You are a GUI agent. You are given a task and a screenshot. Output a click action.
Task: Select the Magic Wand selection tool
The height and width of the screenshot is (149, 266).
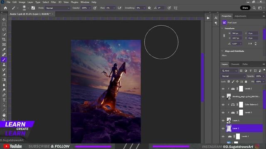click(4, 34)
